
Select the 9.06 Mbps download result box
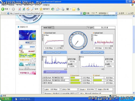pos(49,48)
